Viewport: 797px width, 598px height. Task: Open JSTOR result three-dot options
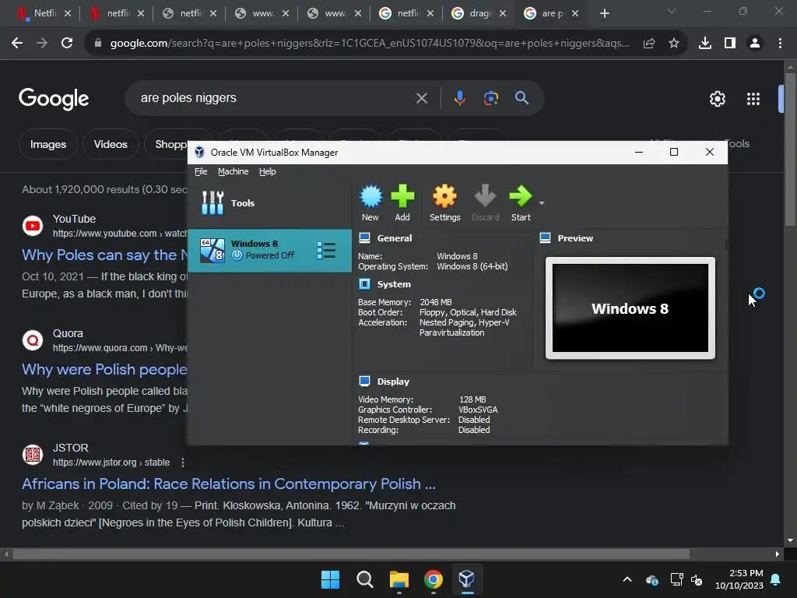[182, 463]
